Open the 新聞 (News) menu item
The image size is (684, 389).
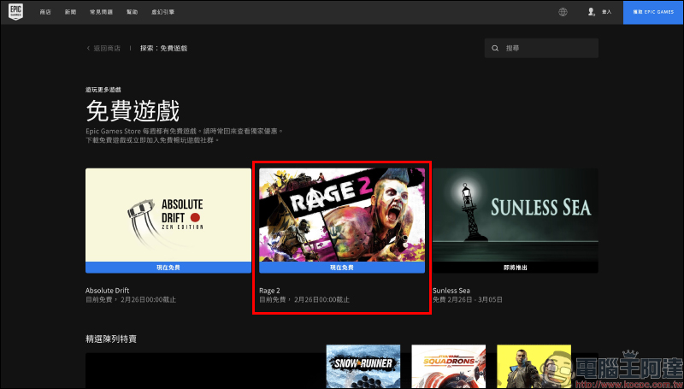coord(70,12)
